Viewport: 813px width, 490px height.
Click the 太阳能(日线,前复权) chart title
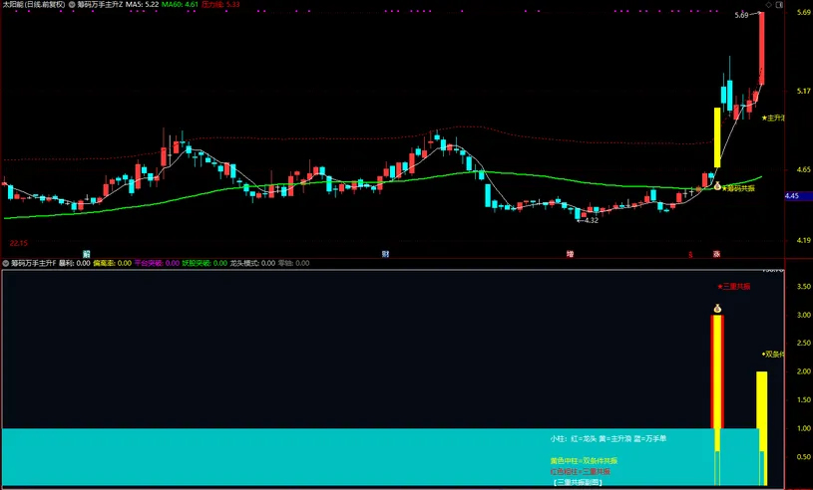click(34, 4)
